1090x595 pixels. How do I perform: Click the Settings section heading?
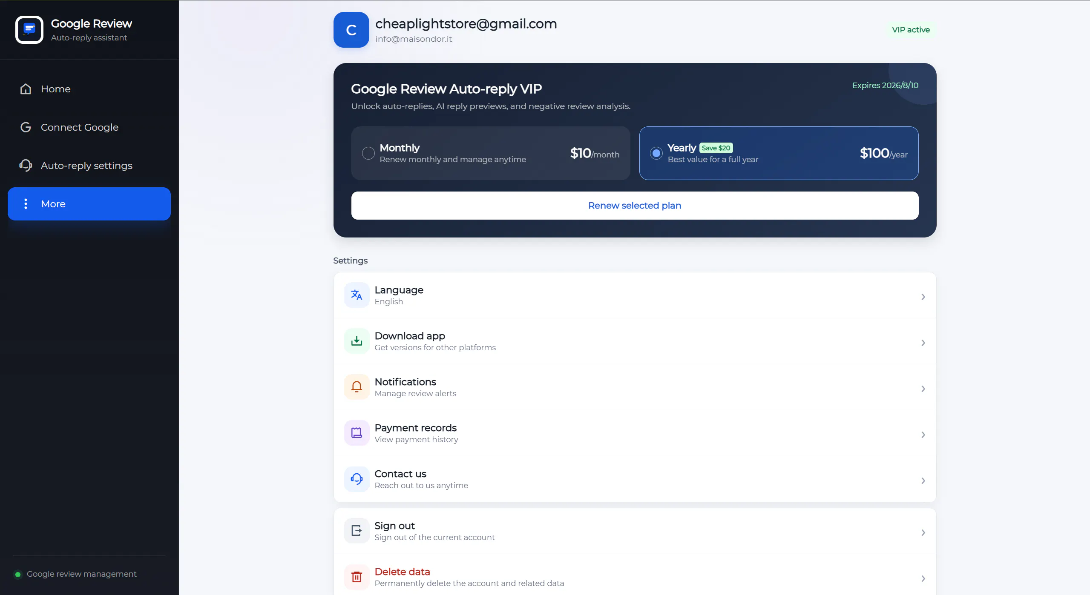click(x=350, y=261)
